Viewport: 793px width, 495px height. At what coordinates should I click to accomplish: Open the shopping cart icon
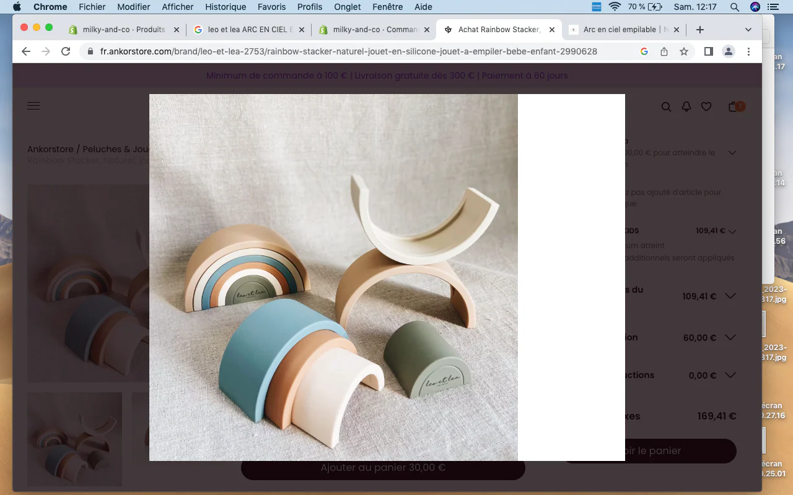(735, 107)
